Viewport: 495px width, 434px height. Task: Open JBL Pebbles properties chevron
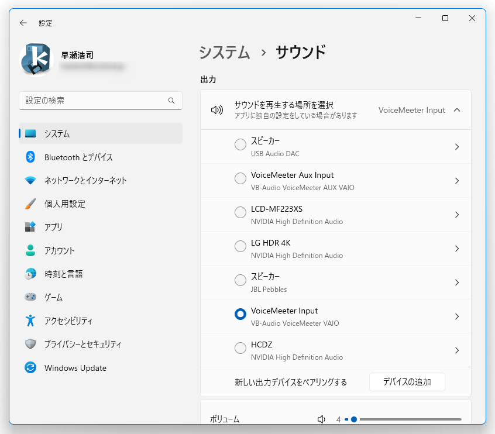click(x=457, y=283)
